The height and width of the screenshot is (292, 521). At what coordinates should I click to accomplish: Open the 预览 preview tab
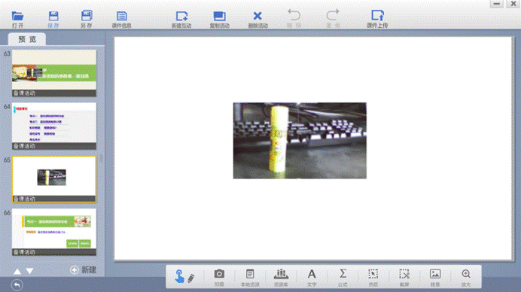pos(27,39)
